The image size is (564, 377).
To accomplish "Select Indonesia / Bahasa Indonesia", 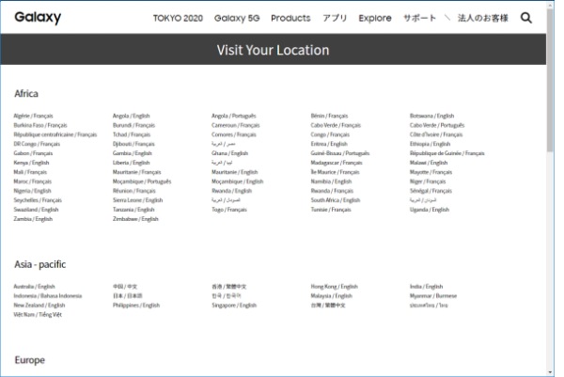I will click(x=48, y=296).
